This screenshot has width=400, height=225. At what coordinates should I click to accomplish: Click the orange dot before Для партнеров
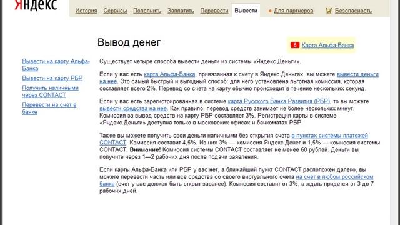(270, 11)
